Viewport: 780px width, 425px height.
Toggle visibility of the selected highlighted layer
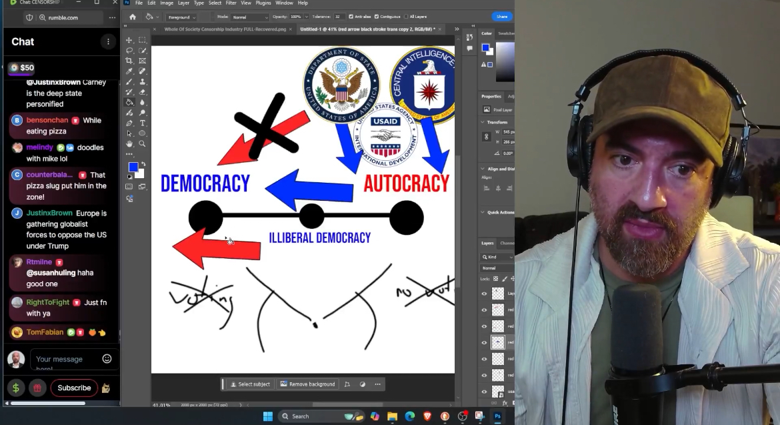[484, 342]
